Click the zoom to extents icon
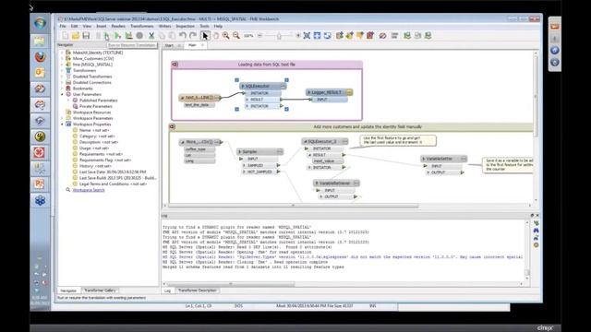Screen dimensions: 591x332 click(307, 35)
